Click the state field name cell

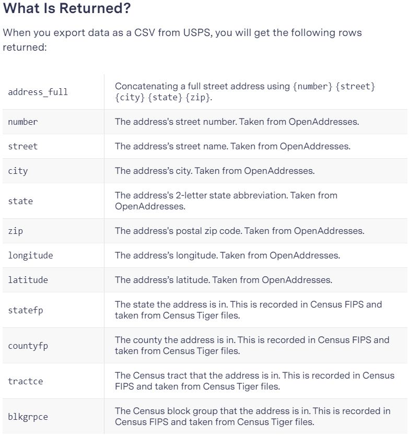coord(20,201)
